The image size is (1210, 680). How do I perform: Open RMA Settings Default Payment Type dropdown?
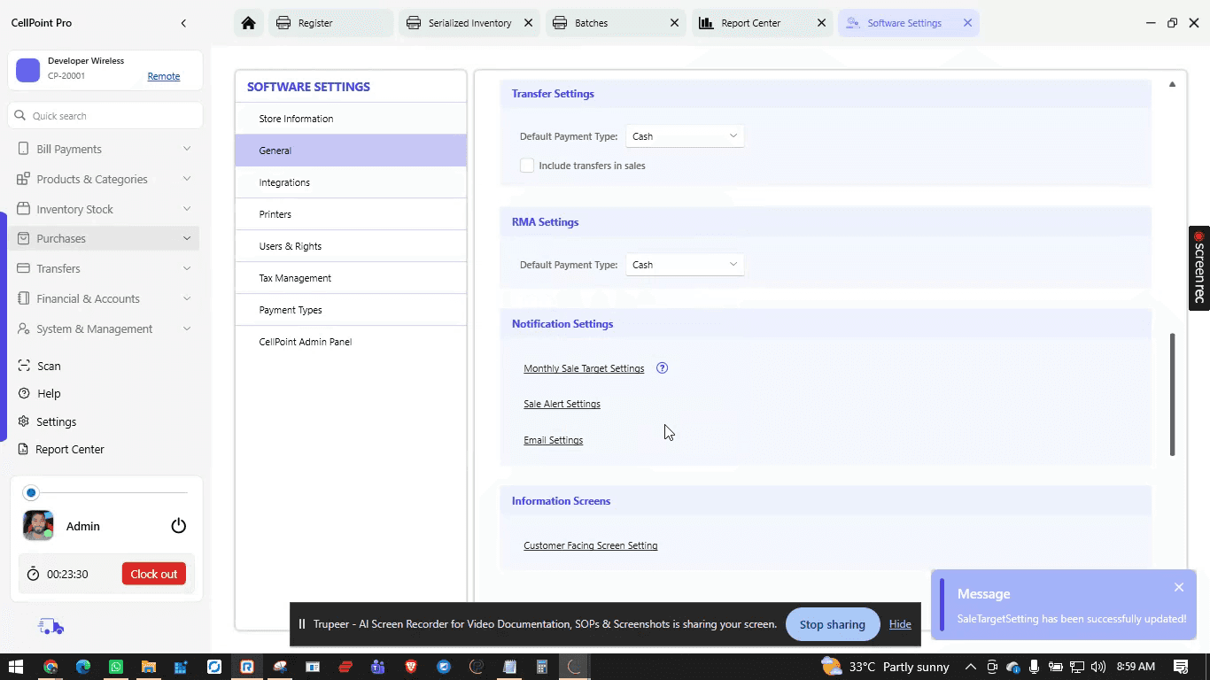685,265
